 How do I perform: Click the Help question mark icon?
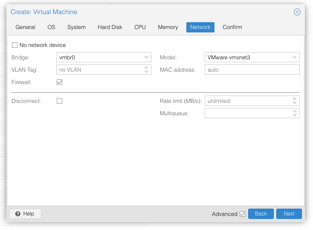(18, 214)
